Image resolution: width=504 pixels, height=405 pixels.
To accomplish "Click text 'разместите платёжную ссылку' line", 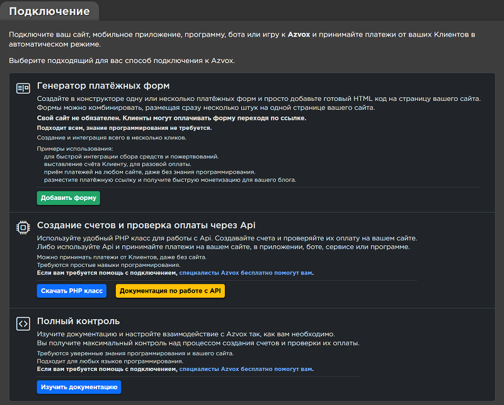I will pos(170,180).
